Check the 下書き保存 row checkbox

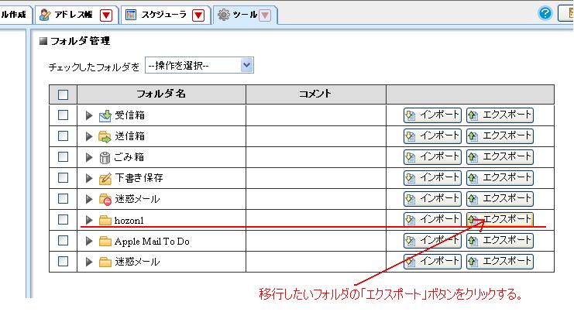(63, 177)
